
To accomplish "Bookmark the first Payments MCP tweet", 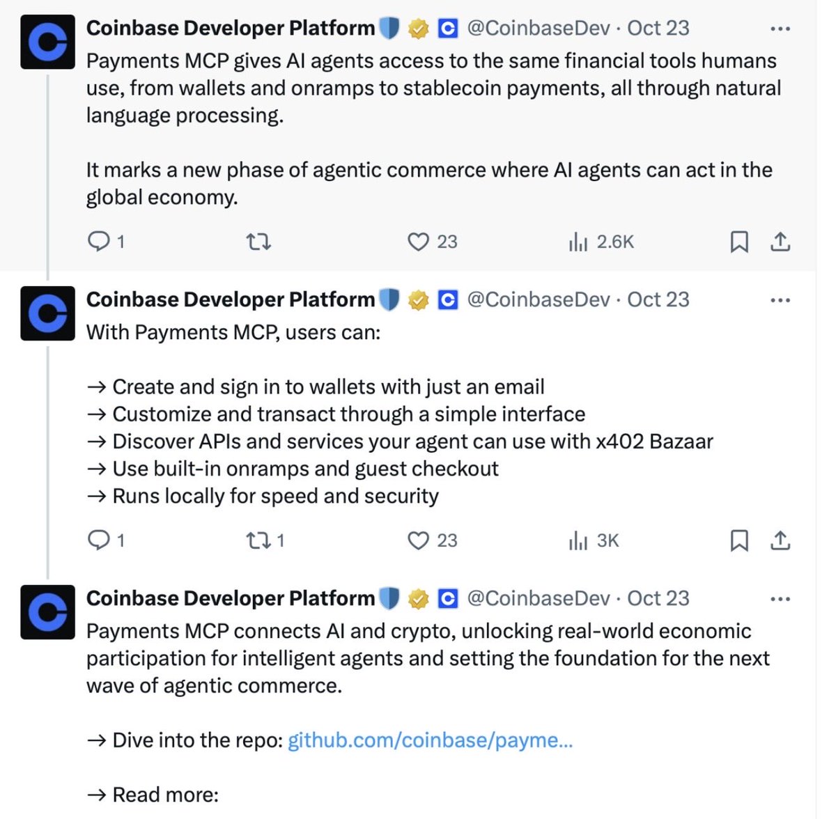I will (x=739, y=242).
